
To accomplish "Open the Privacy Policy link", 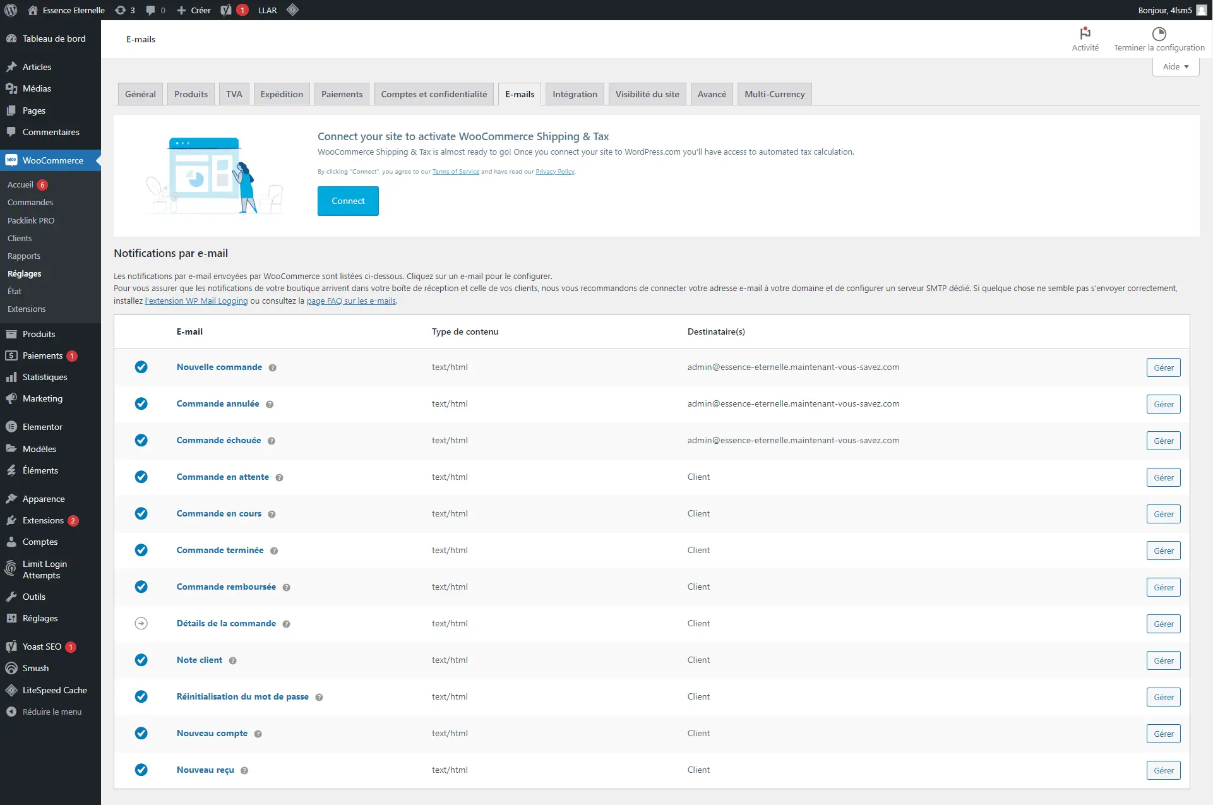I will [x=554, y=172].
